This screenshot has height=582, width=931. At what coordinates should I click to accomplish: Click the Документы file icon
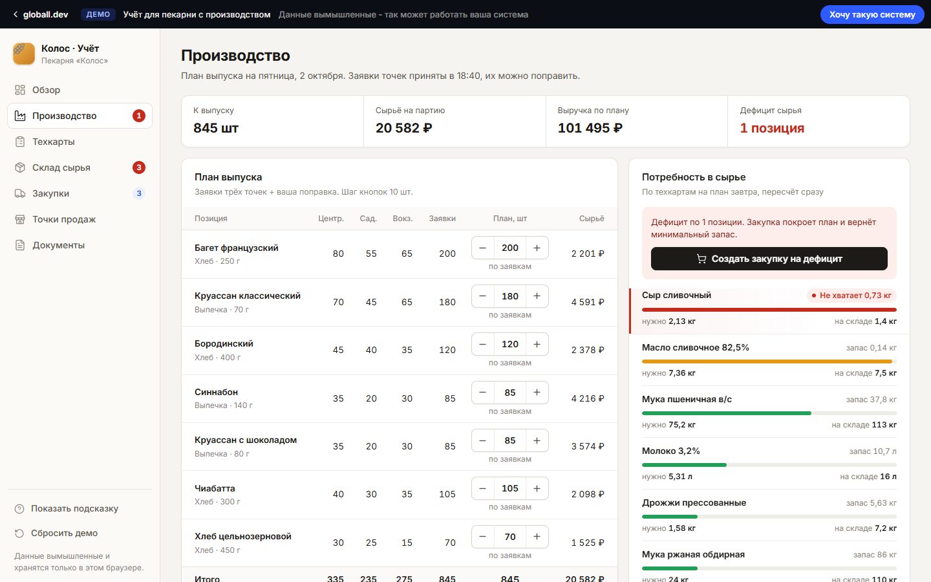20,245
